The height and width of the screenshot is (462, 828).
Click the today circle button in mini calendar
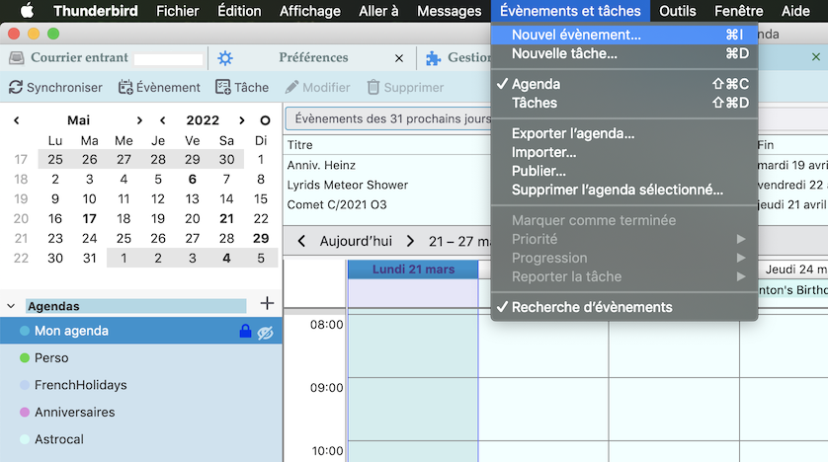265,120
